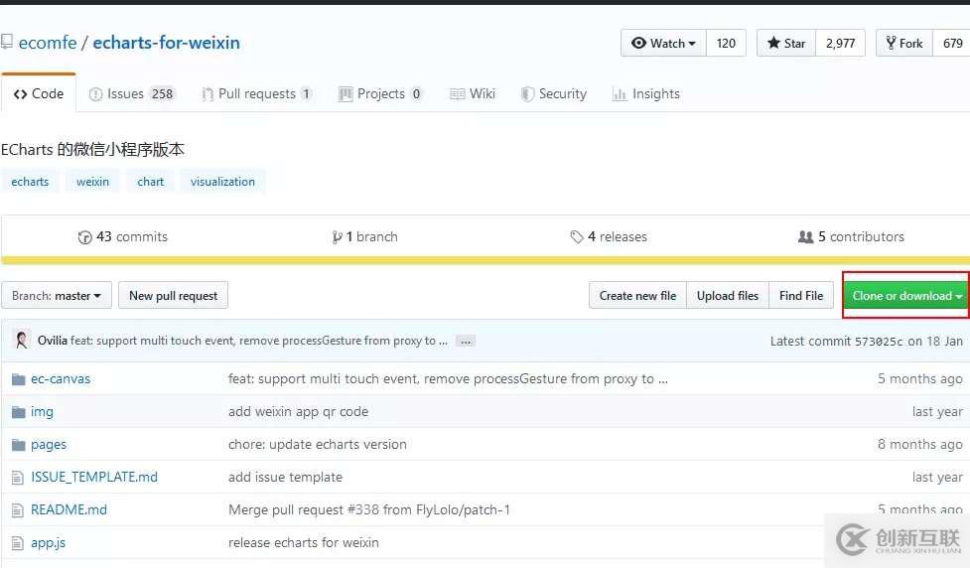Open the Watch notifications dropdown

tap(663, 44)
